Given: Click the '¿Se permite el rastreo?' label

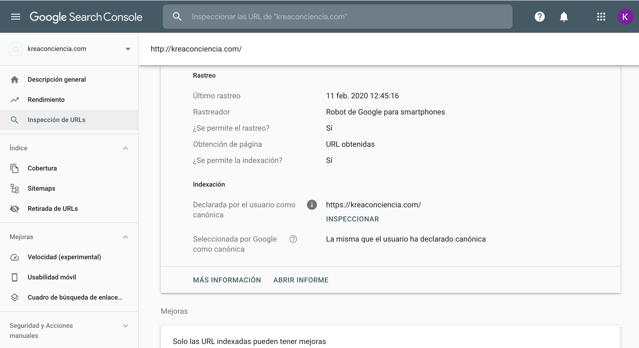Looking at the screenshot, I should pos(231,128).
